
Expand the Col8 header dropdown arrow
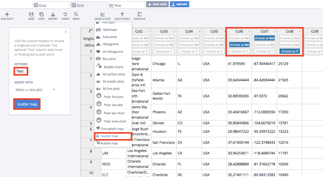(300, 32)
